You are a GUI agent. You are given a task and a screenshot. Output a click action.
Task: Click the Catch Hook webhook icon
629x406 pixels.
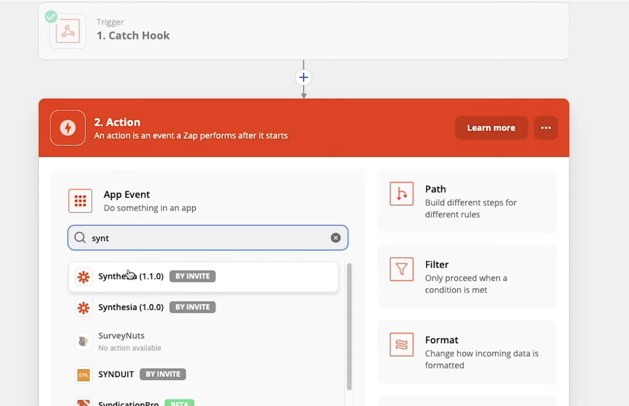click(68, 31)
